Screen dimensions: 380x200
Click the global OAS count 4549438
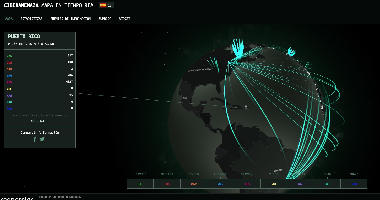[x=140, y=174]
